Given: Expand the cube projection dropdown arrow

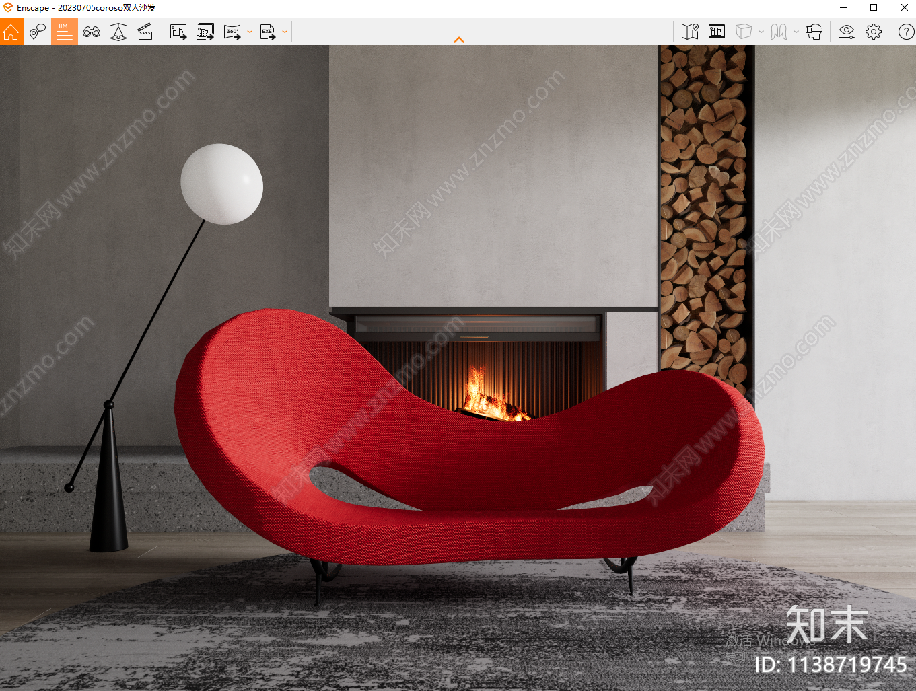Looking at the screenshot, I should coord(761,32).
